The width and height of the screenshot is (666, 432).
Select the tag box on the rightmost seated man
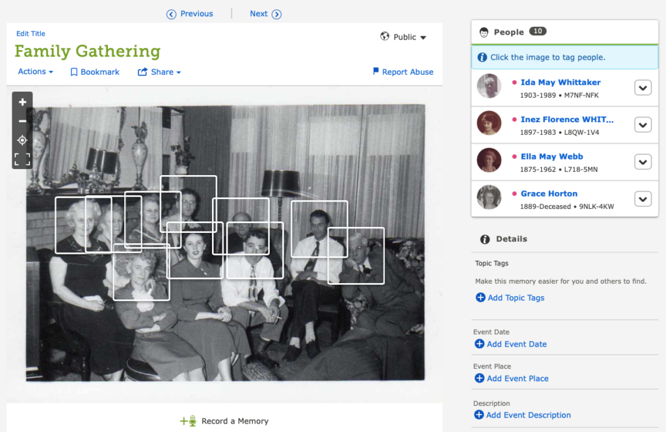coord(356,256)
